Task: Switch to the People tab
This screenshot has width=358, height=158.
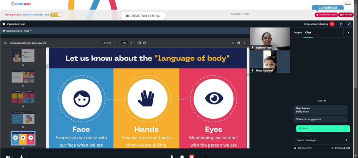Action: click(297, 33)
